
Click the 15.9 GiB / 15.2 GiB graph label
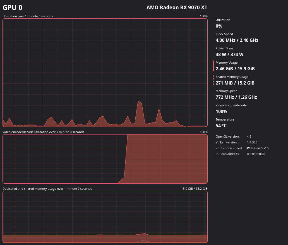(194, 189)
